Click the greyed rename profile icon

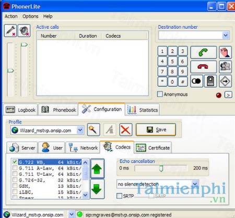coord(110,130)
